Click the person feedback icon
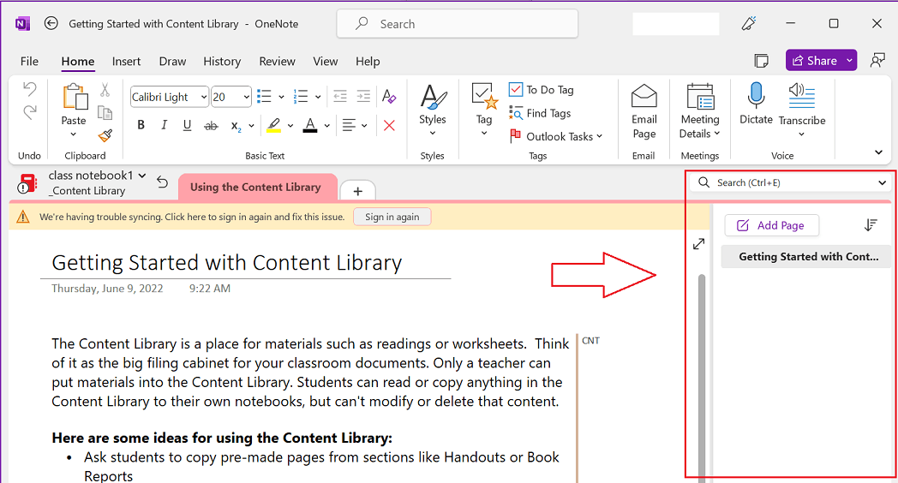The height and width of the screenshot is (483, 898). 877,61
